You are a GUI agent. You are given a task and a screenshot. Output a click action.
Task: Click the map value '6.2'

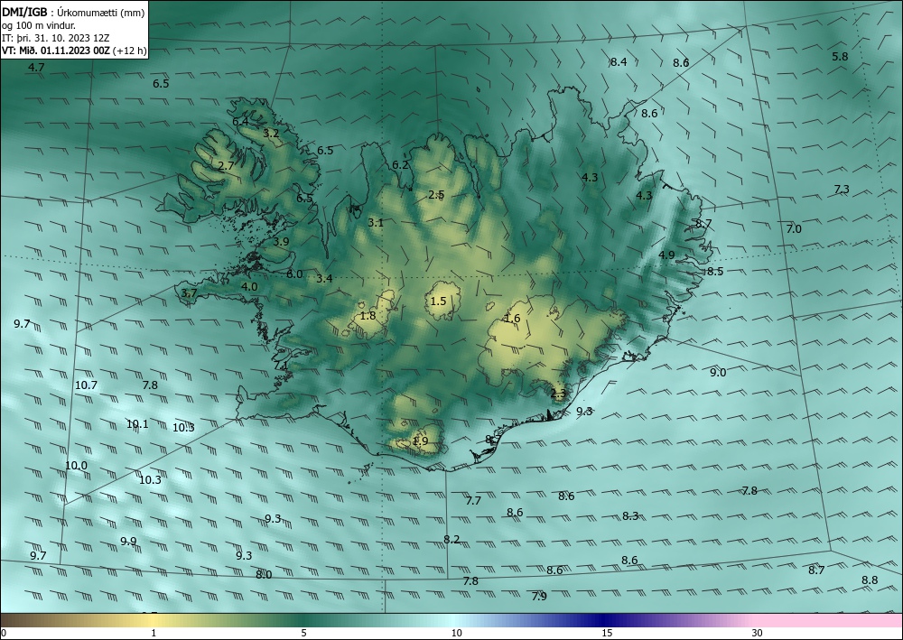(400, 165)
